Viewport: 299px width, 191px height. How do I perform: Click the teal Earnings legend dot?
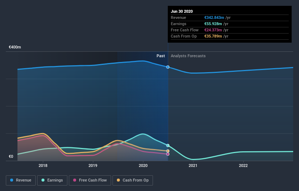[x=43, y=180]
